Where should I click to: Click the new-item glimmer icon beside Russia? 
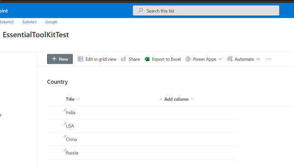point(65,150)
